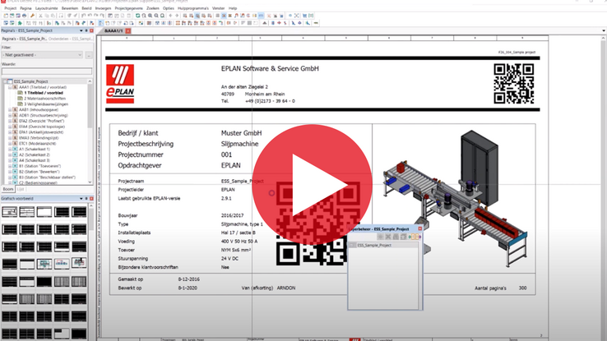Collapse the AAA1 (Titelblad / voorblad) node
The width and height of the screenshot is (607, 341).
tap(10, 87)
